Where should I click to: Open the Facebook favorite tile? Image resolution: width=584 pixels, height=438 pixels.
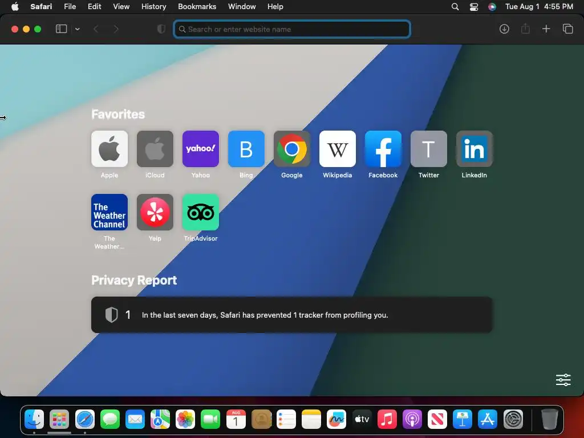click(383, 149)
